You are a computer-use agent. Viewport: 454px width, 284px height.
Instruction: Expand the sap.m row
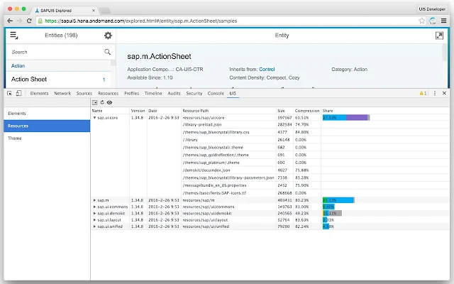[94, 200]
